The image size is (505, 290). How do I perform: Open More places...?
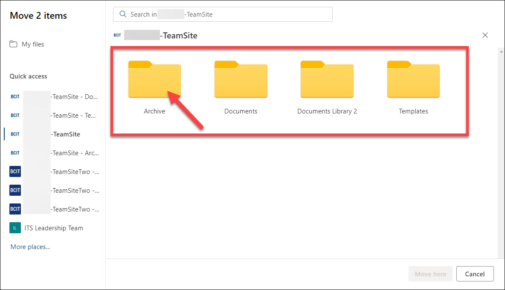[x=30, y=246]
